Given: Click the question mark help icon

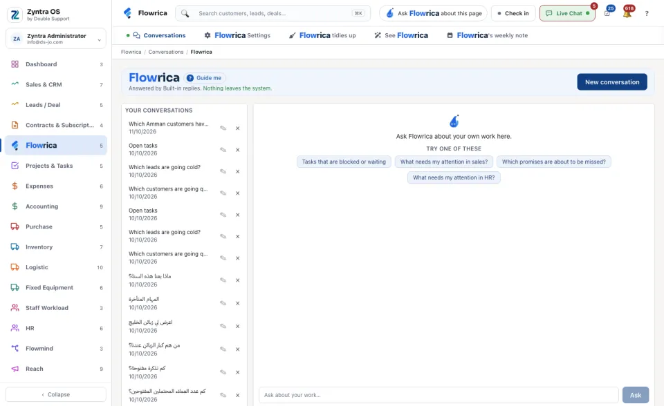Looking at the screenshot, I should (x=647, y=14).
